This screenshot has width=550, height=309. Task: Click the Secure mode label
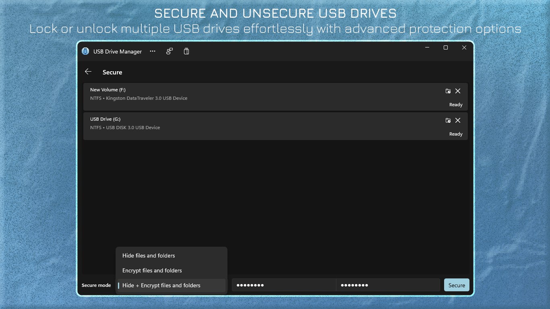(96, 285)
